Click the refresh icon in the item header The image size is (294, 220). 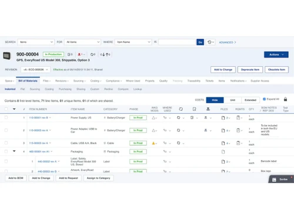pos(92,55)
